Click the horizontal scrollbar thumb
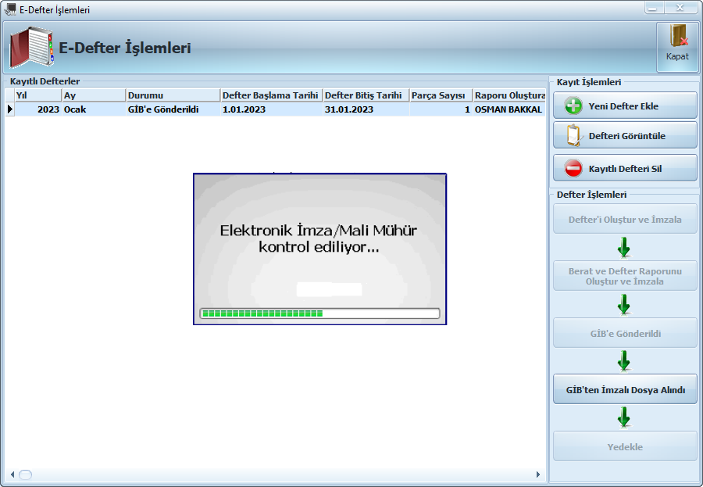 26,474
